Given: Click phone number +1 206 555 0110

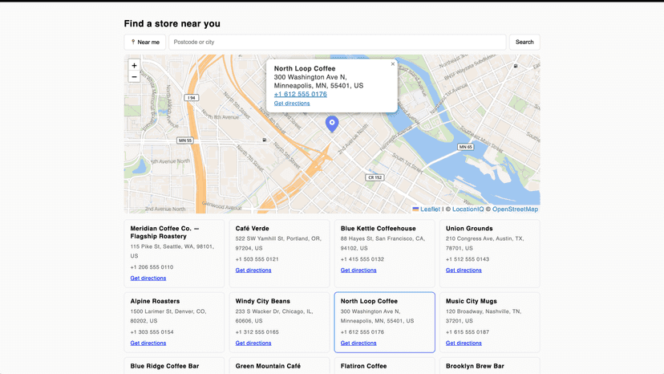Looking at the screenshot, I should (x=152, y=267).
